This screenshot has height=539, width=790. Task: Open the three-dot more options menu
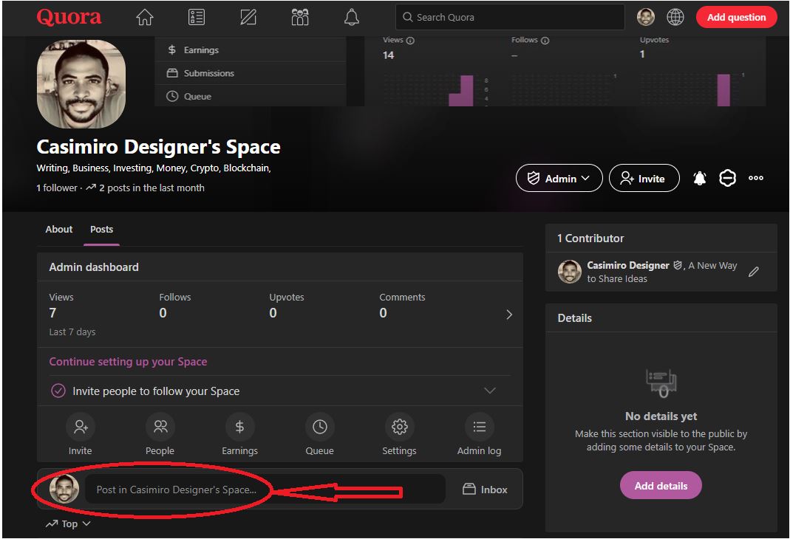coord(756,178)
